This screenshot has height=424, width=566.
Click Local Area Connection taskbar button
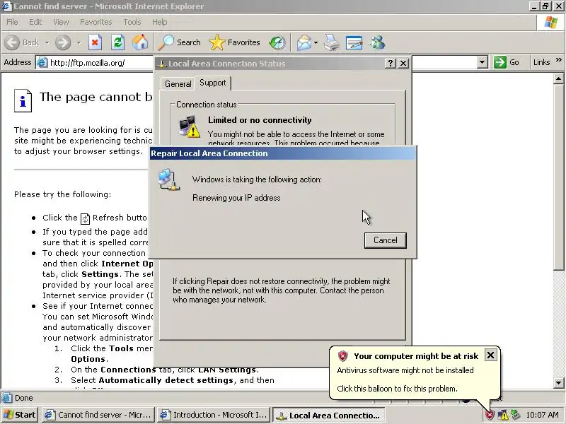click(x=328, y=415)
